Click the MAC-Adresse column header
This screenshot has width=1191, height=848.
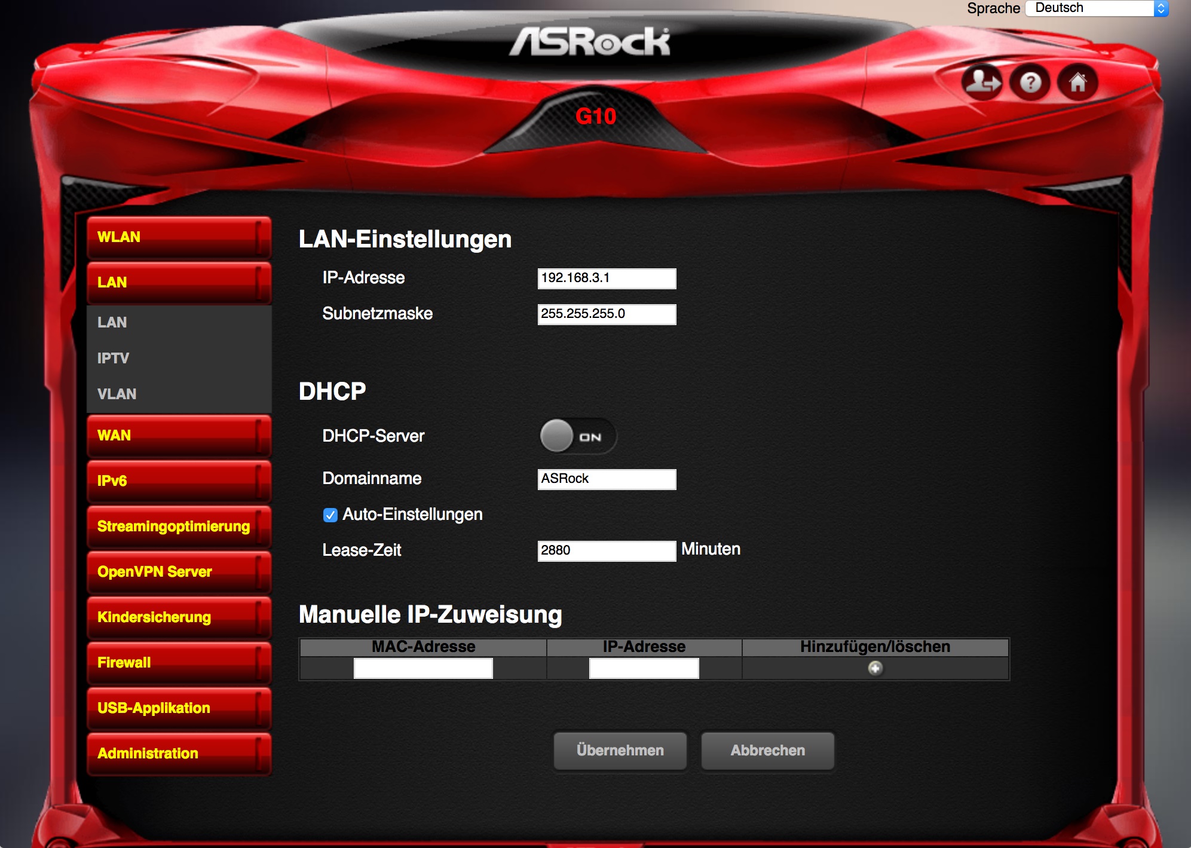[424, 647]
